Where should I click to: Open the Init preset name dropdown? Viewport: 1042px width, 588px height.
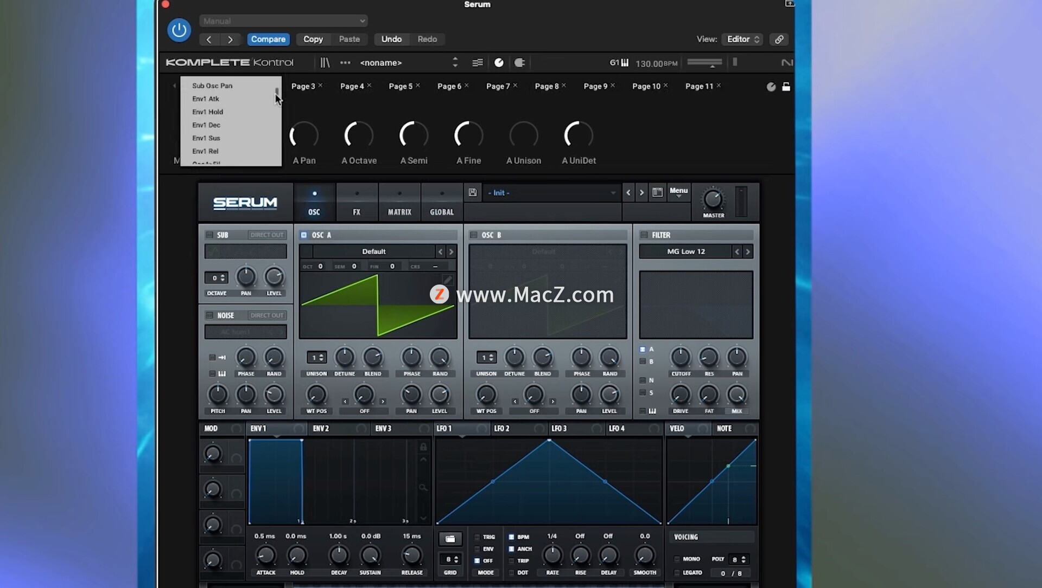coord(551,193)
